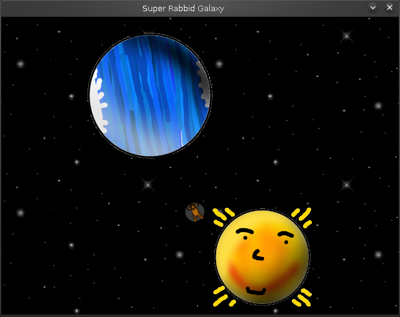
Task: Click the lower-right yellow rays of the sun
Action: tap(301, 299)
